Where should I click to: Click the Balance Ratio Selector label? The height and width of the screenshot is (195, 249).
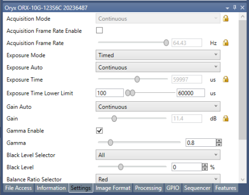[x=34, y=179]
